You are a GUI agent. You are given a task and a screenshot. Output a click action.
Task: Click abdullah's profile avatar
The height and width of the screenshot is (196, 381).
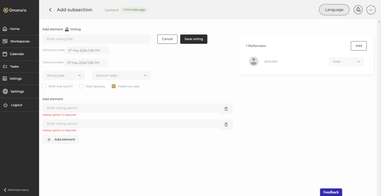click(x=253, y=61)
